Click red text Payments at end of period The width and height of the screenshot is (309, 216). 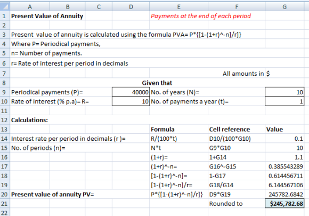coord(201,16)
